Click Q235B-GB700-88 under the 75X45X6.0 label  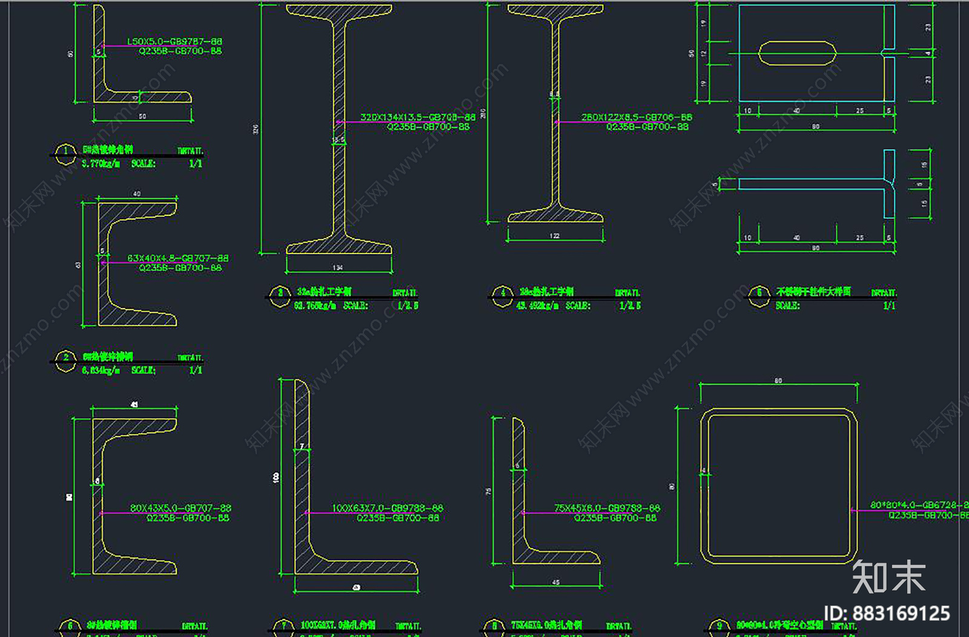(615, 518)
